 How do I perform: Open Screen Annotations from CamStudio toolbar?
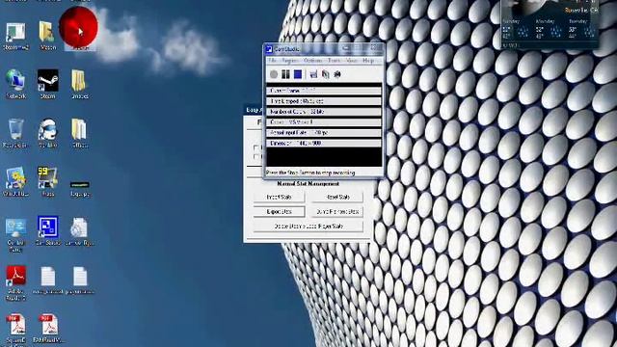326,74
